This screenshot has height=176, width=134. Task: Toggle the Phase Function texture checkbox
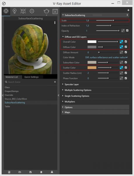click(126, 78)
